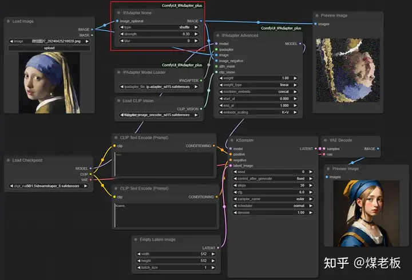The image size is (412, 280).
Task: Click the end_at slider in IPAdapter Advanced
Action: coord(257,105)
